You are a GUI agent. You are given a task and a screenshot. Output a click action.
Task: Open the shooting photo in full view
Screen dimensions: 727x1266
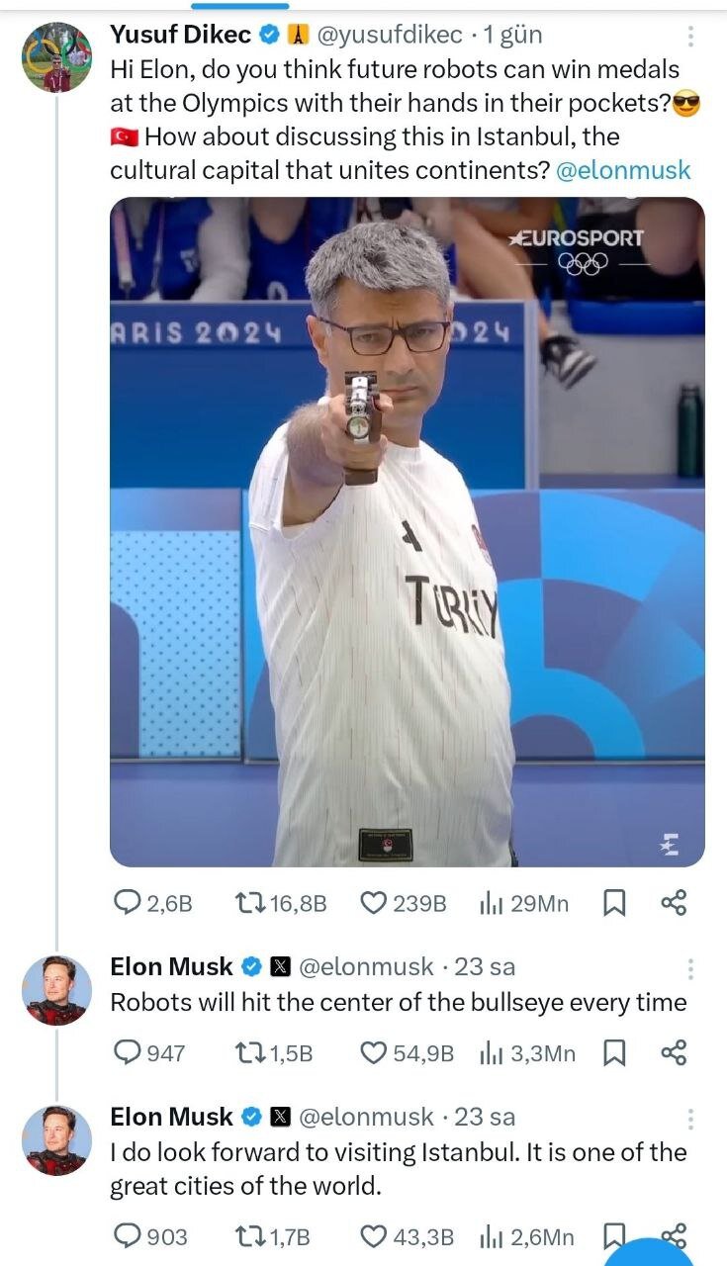click(407, 532)
